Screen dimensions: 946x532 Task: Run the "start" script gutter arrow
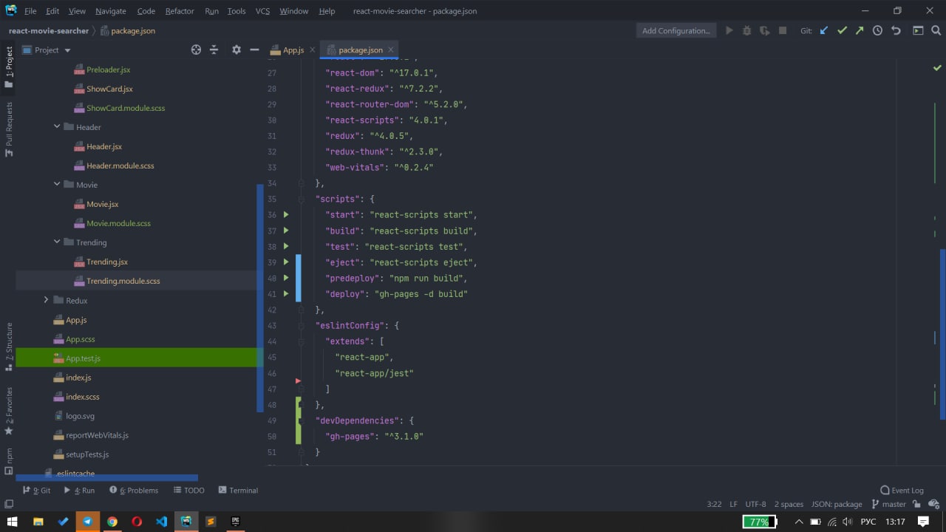point(286,215)
